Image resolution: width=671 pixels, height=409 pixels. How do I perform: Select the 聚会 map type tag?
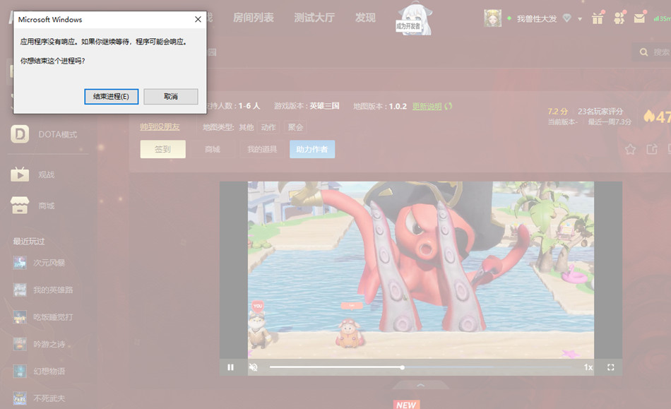click(295, 127)
